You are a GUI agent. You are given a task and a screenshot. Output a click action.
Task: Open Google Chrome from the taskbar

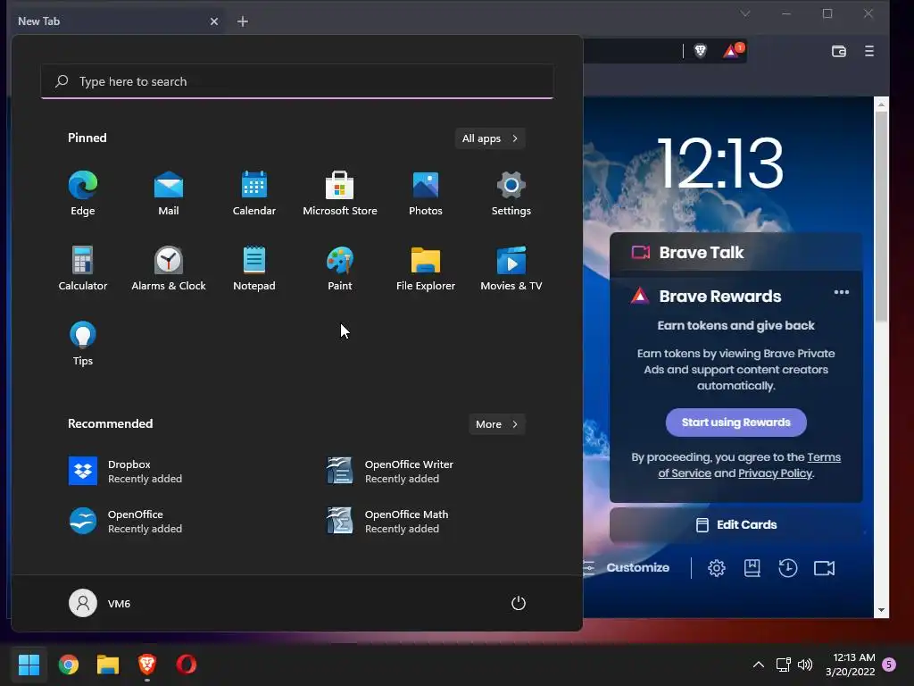pyautogui.click(x=68, y=664)
